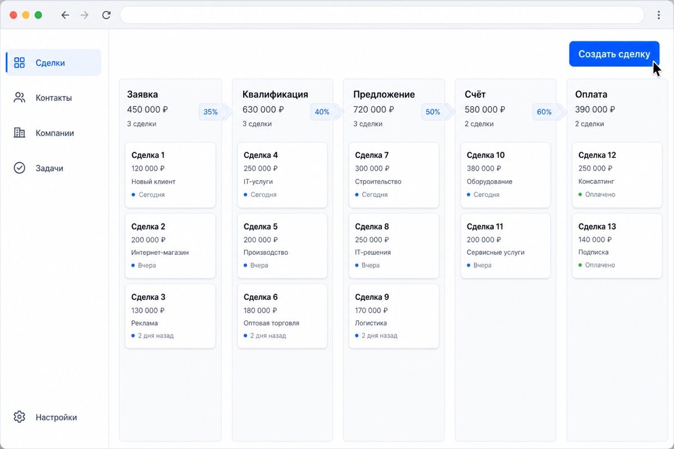The image size is (674, 449).
Task: Click the 50% conversion badge
Action: pyautogui.click(x=434, y=112)
